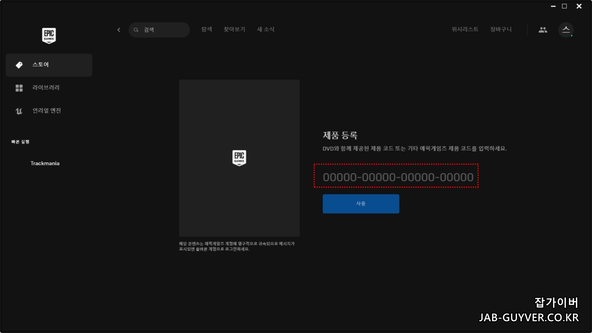The height and width of the screenshot is (333, 592).
Task: Maximize the launcher window
Action: [564, 6]
